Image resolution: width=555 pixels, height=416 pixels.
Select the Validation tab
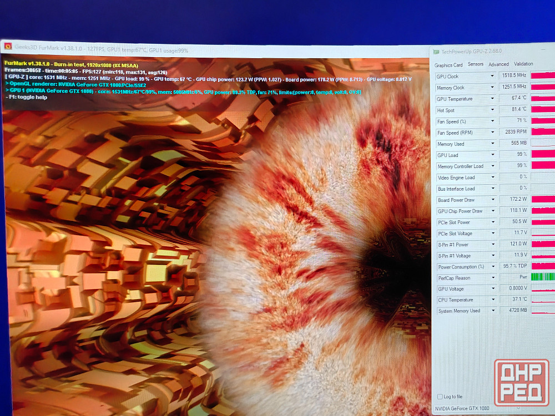(x=523, y=64)
